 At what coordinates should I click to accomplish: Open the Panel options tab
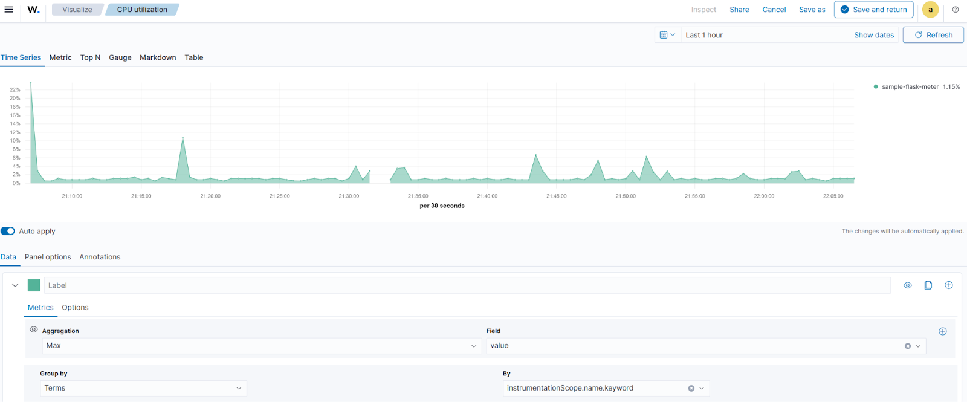48,257
